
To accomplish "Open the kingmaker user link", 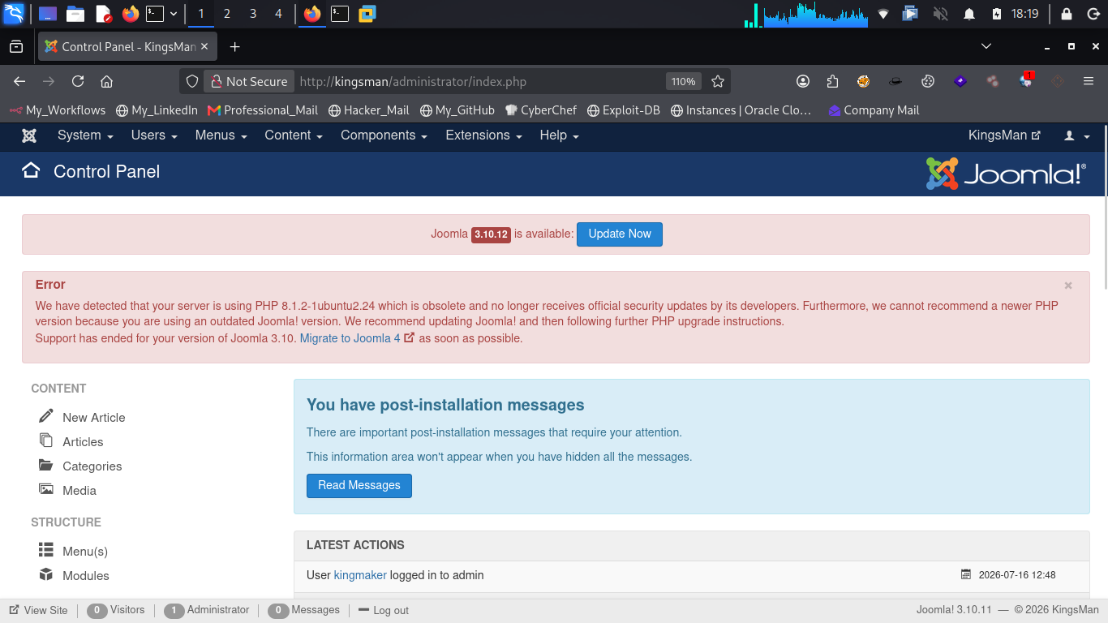I will coord(360,575).
